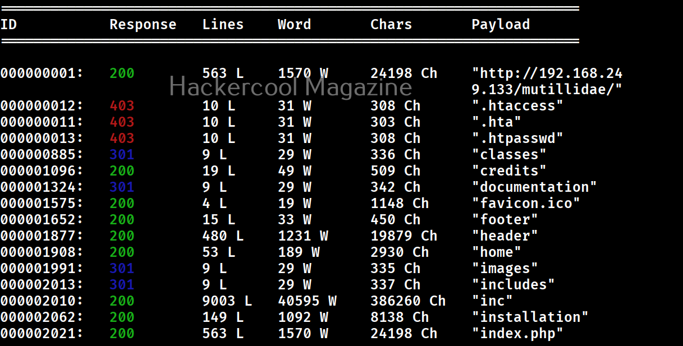This screenshot has width=683, height=346.
Task: Click the "Payload" column header
Action: point(501,25)
